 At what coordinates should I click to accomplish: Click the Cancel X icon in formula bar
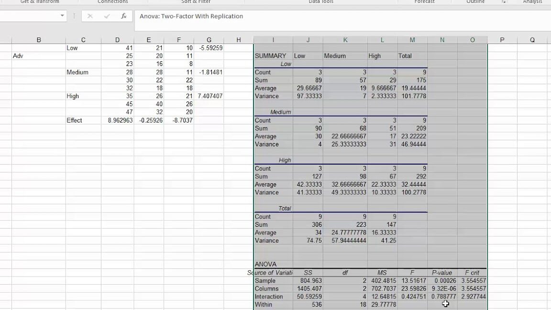90,16
